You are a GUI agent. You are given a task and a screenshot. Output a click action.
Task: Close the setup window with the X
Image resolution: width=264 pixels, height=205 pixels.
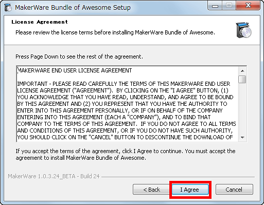tap(248, 6)
